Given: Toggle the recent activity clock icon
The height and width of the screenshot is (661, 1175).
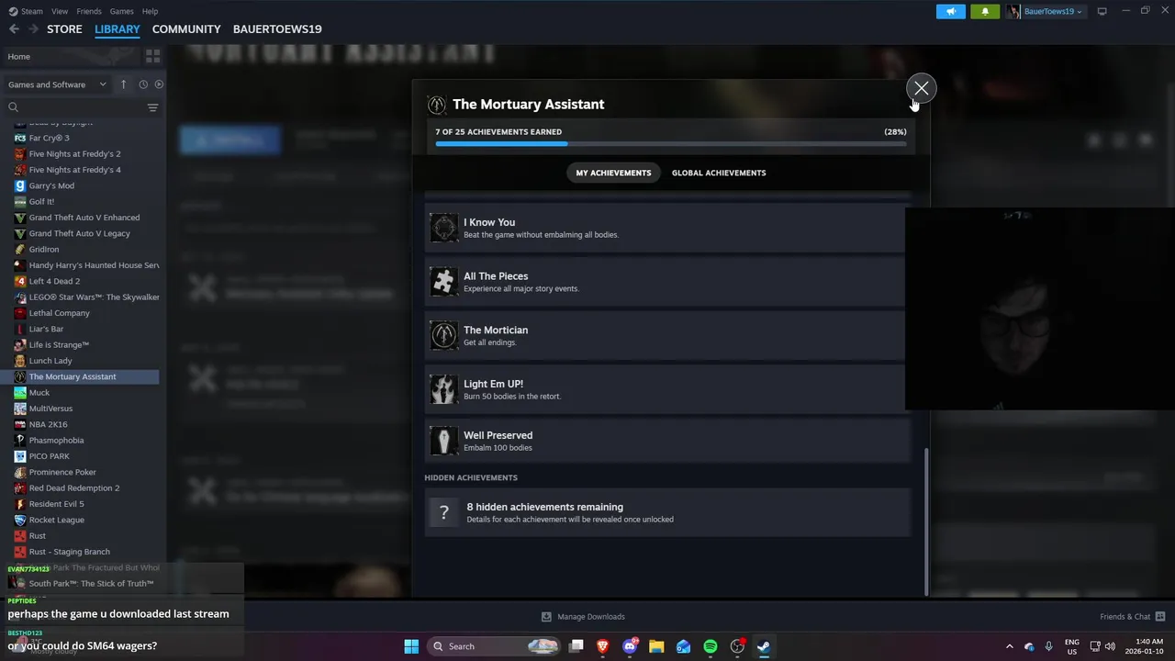Looking at the screenshot, I should (143, 84).
